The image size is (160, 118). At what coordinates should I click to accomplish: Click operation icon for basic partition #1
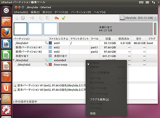(15, 85)
